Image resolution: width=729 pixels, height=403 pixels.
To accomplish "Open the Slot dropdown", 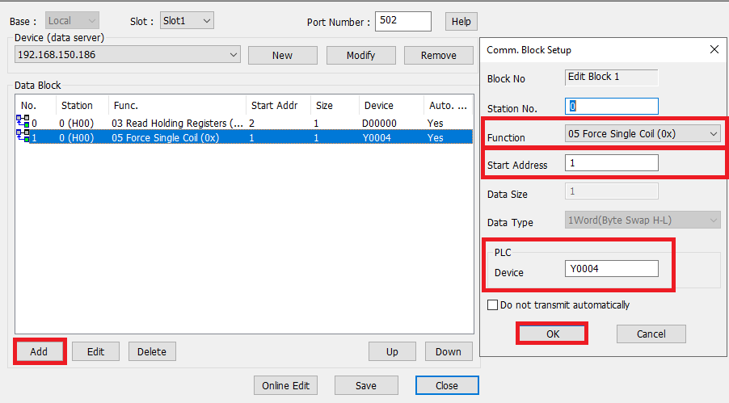I will point(187,20).
